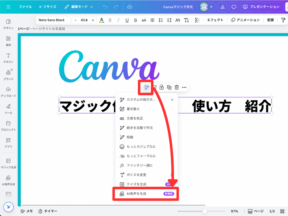Open the text color picker
This screenshot has width=288, height=216.
(x=102, y=20)
